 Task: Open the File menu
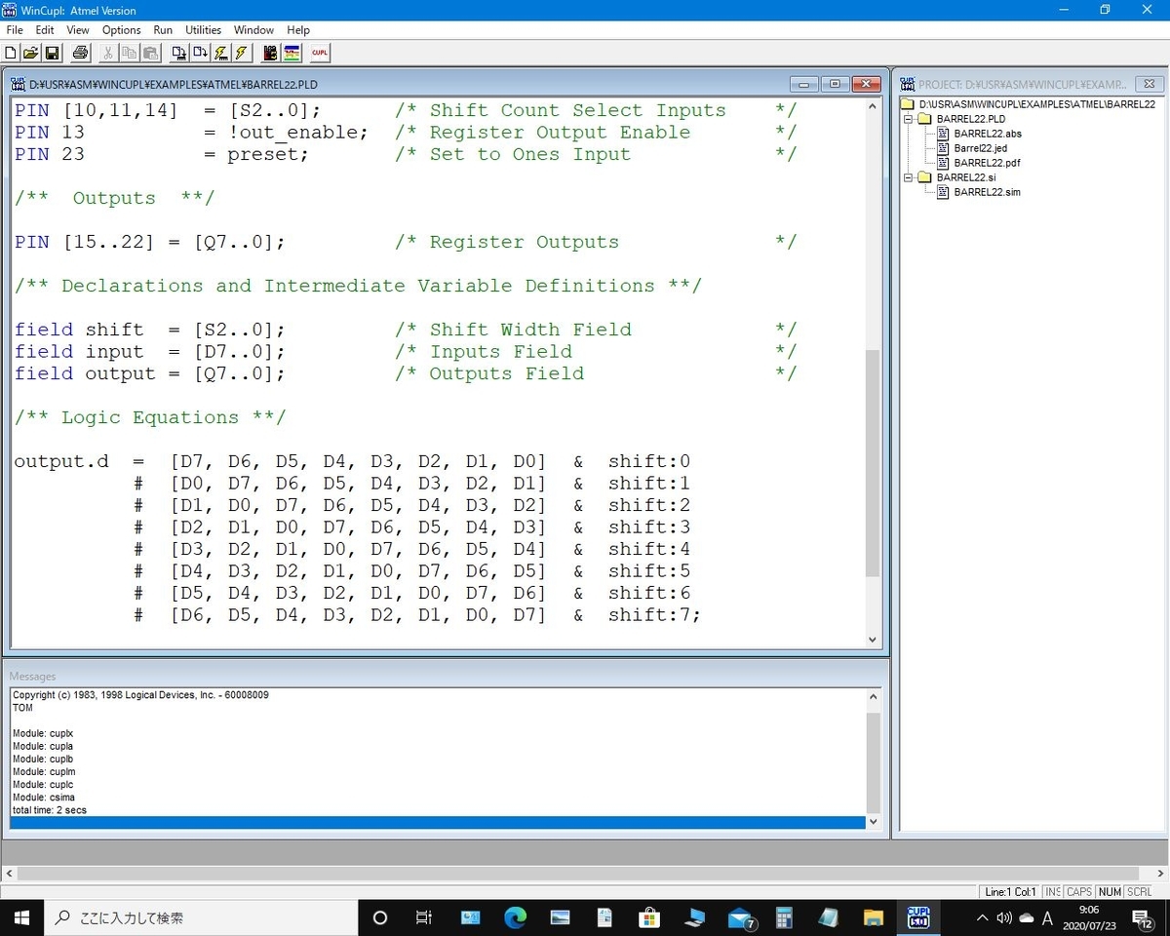[x=15, y=30]
